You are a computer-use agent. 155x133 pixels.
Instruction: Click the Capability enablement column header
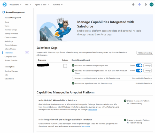[81, 60]
